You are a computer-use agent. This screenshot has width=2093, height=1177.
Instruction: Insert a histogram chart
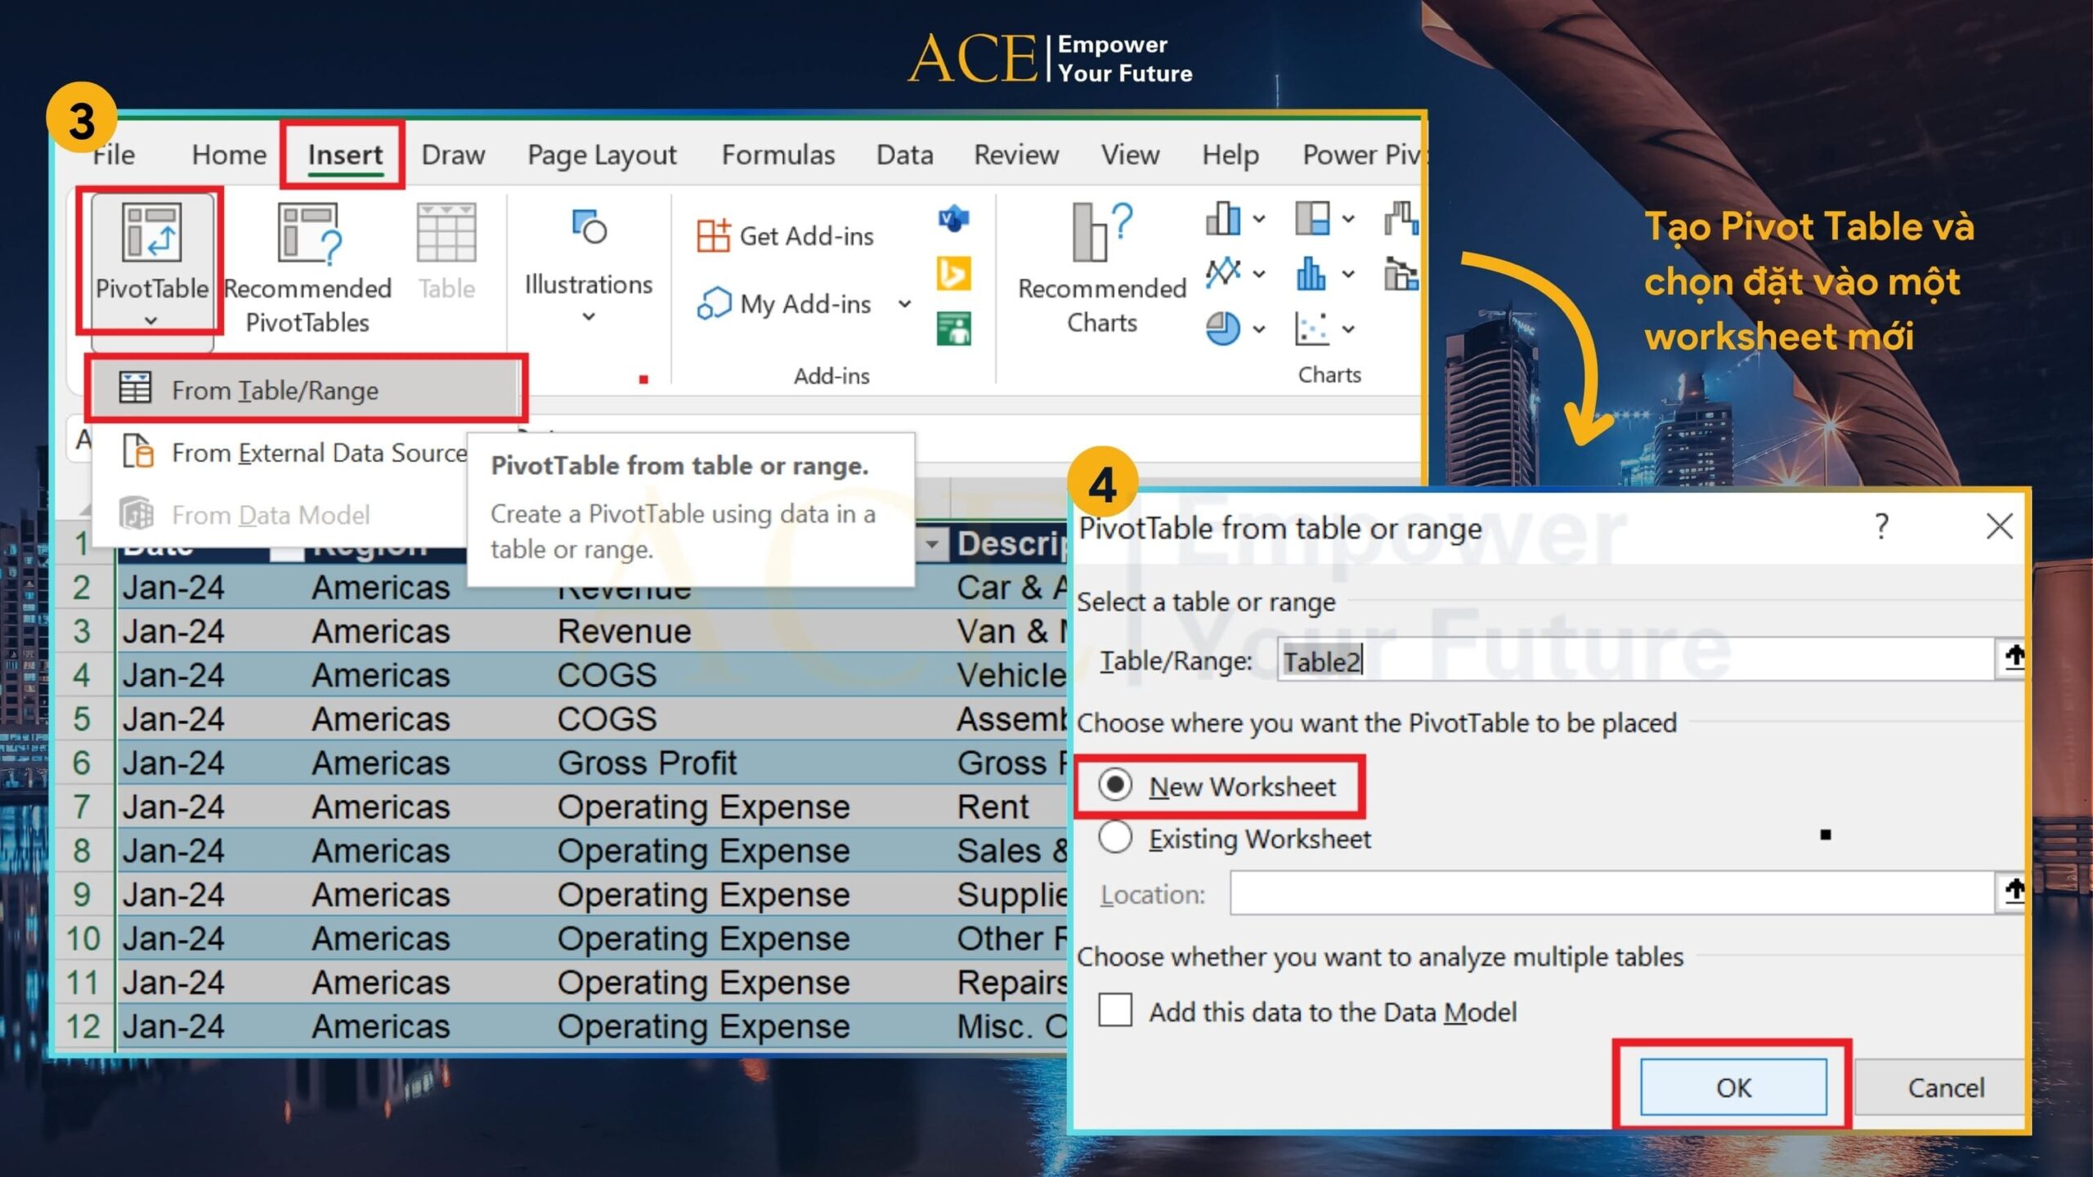pyautogui.click(x=1311, y=275)
